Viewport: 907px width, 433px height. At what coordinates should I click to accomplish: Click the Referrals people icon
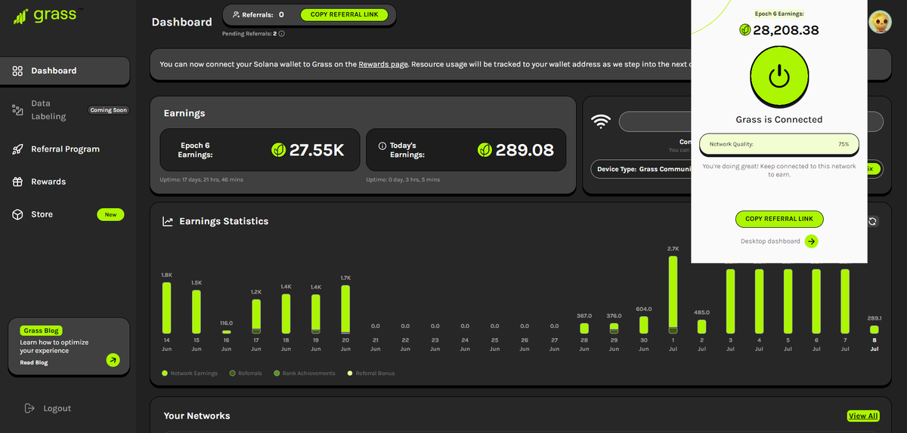tap(237, 14)
